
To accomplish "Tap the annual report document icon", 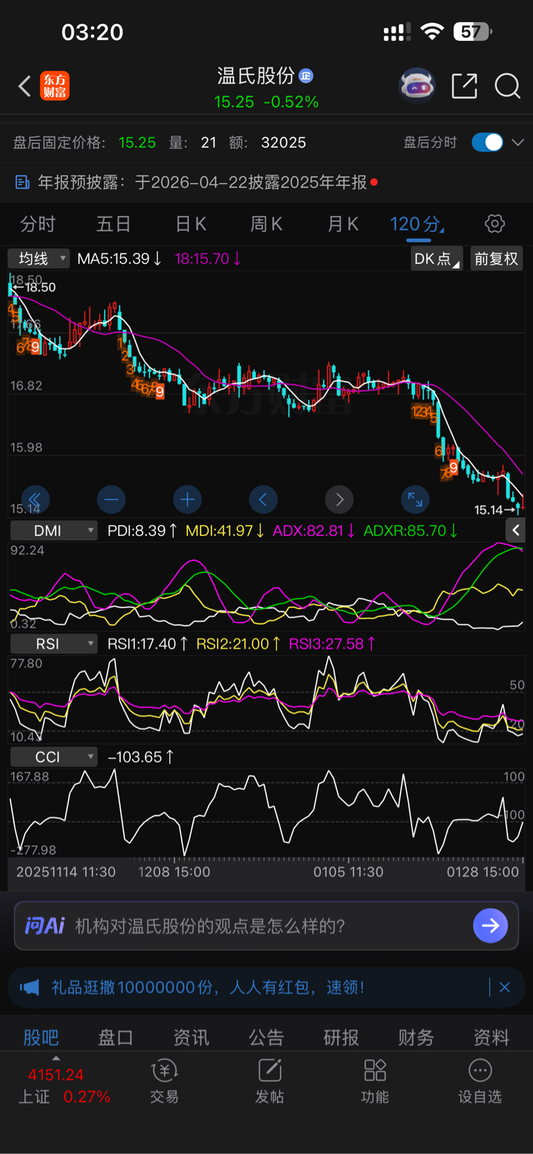I will click(x=22, y=182).
